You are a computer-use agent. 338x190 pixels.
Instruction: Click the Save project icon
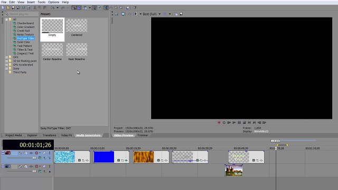13,8
